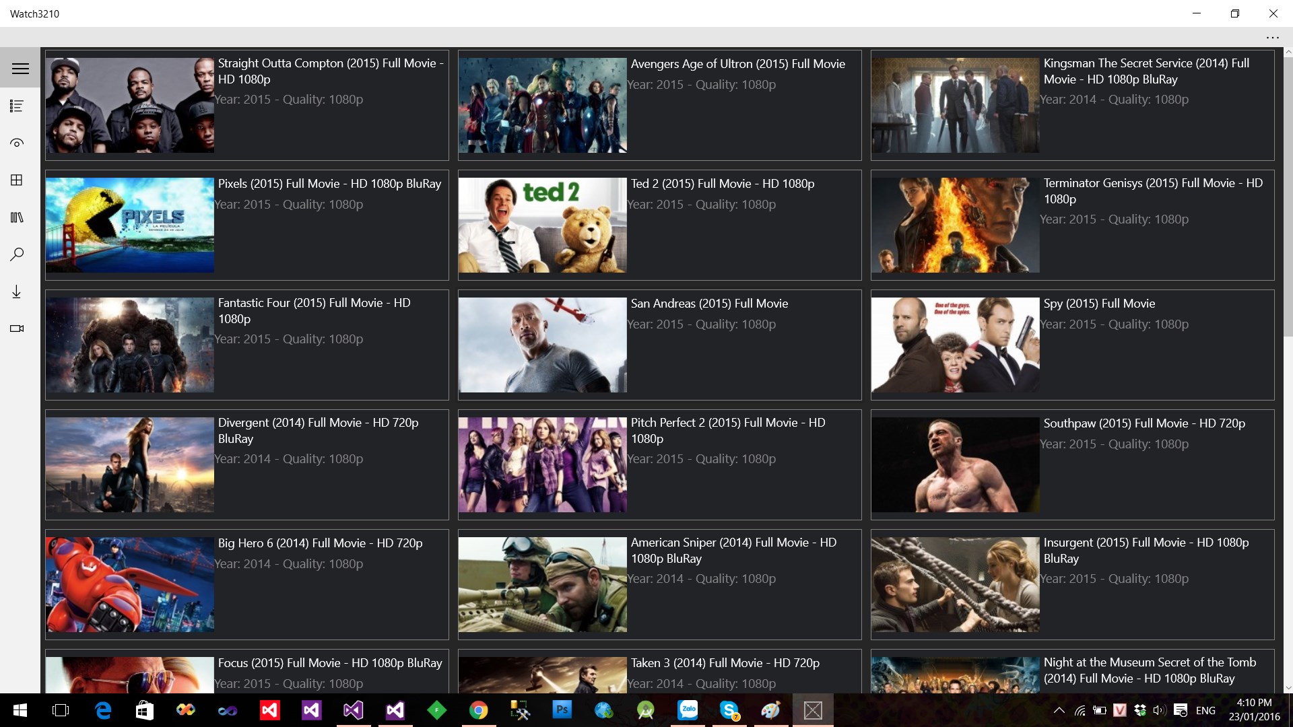
Task: Open search using magnifier sidebar icon
Action: click(x=17, y=254)
